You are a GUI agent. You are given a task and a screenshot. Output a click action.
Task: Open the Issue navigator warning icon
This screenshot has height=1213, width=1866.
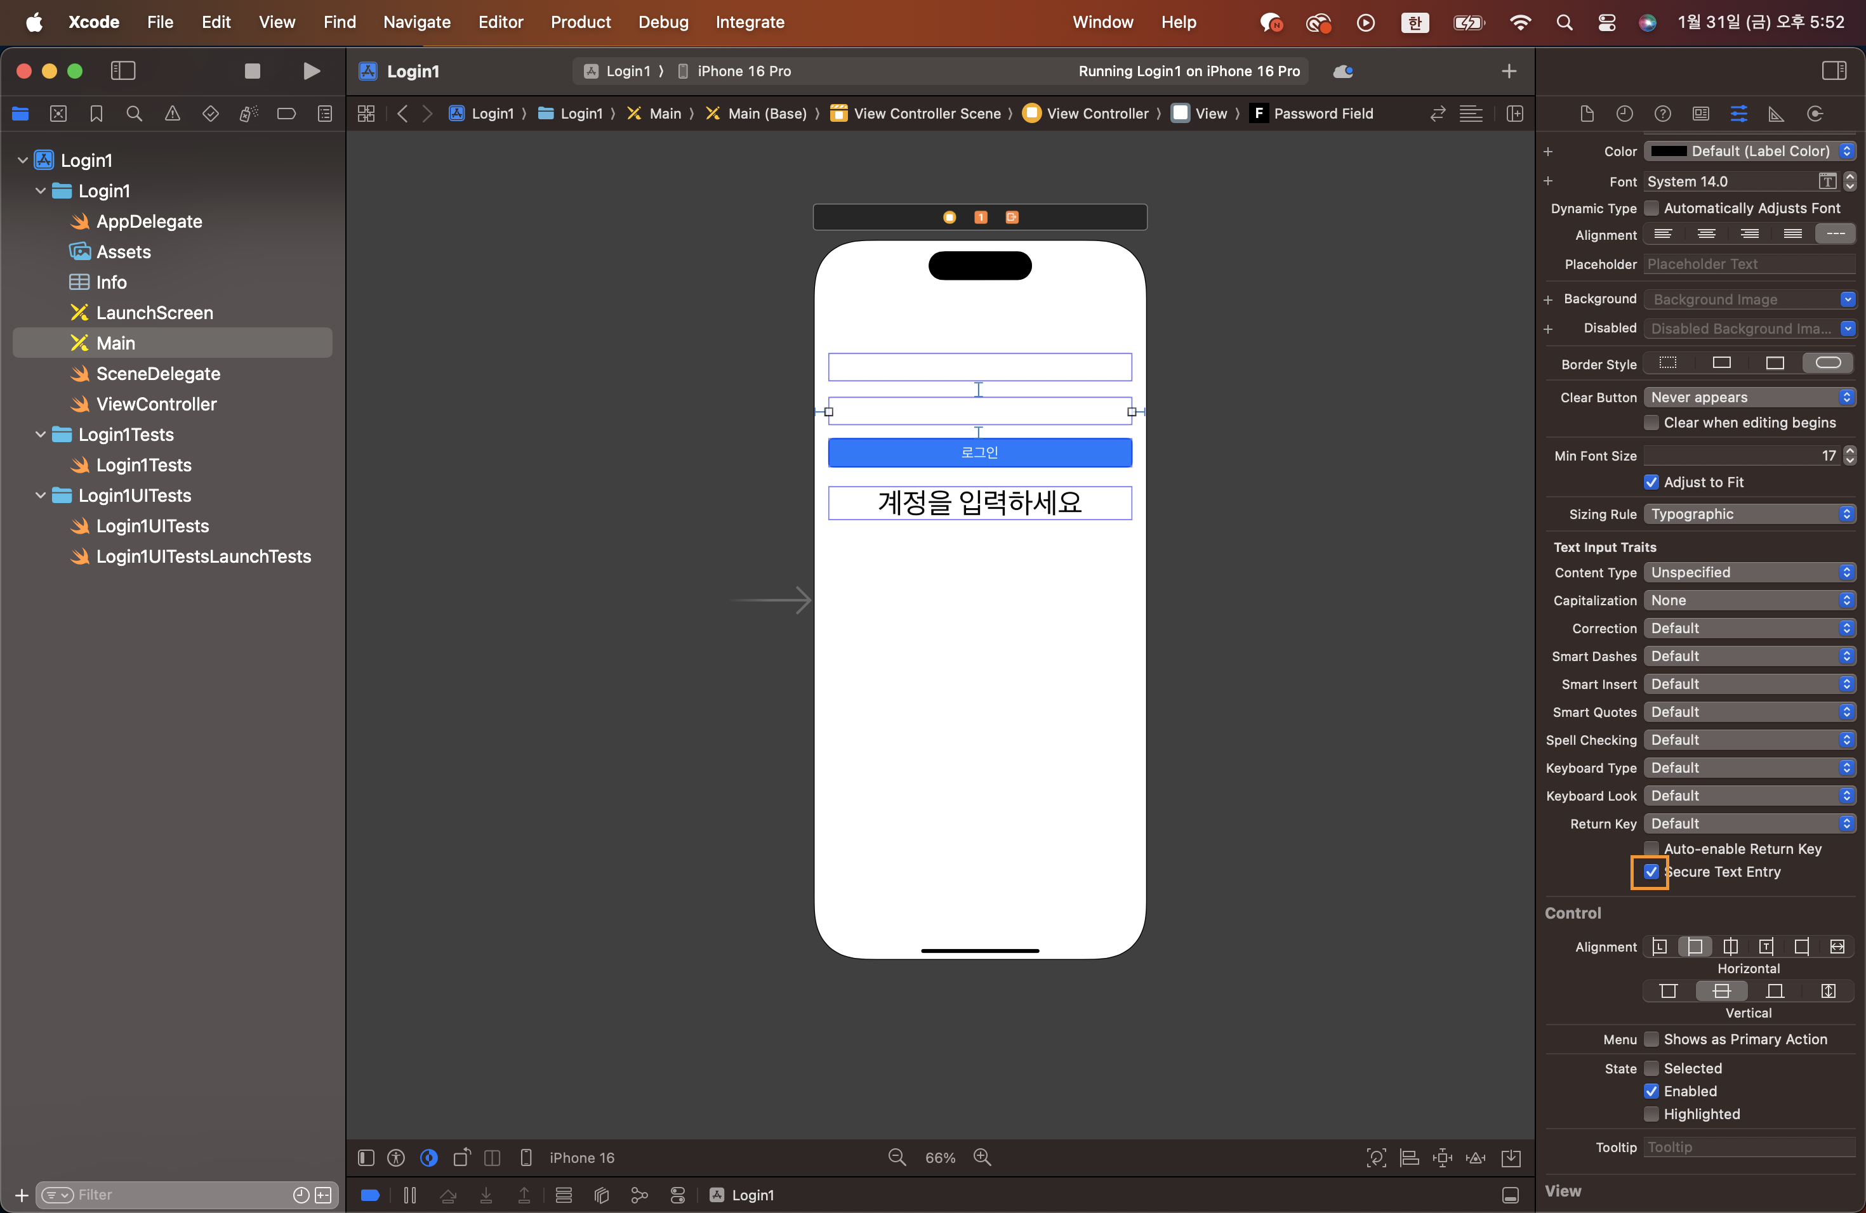tap(173, 114)
